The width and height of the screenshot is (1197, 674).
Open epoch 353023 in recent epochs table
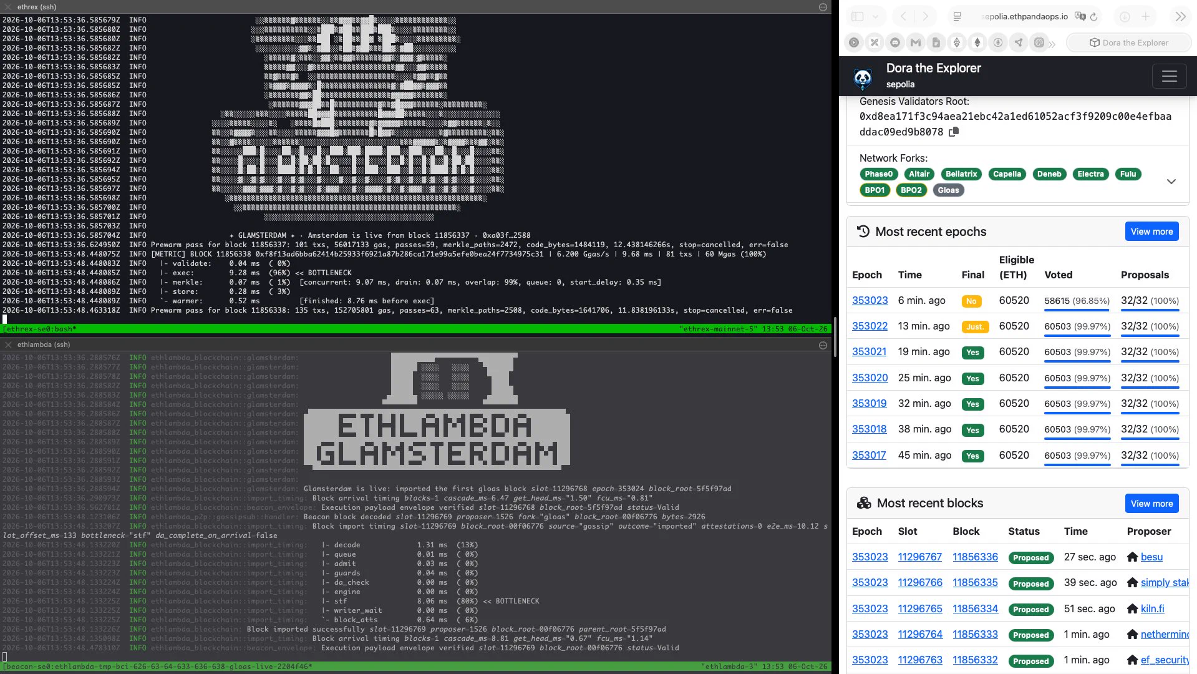point(870,300)
